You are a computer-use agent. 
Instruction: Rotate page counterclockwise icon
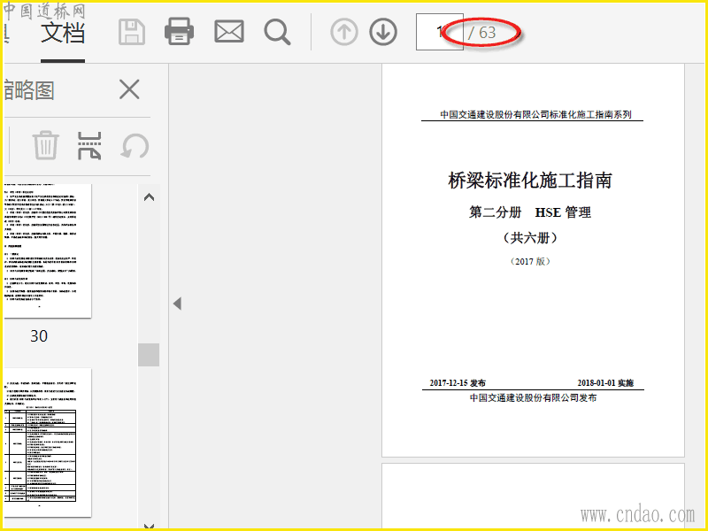pyautogui.click(x=135, y=146)
